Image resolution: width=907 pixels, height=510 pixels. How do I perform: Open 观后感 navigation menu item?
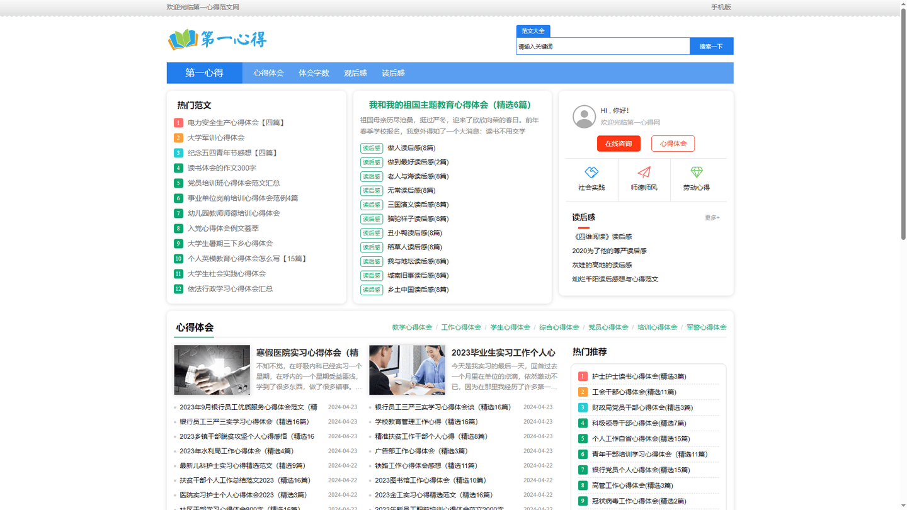pos(355,73)
